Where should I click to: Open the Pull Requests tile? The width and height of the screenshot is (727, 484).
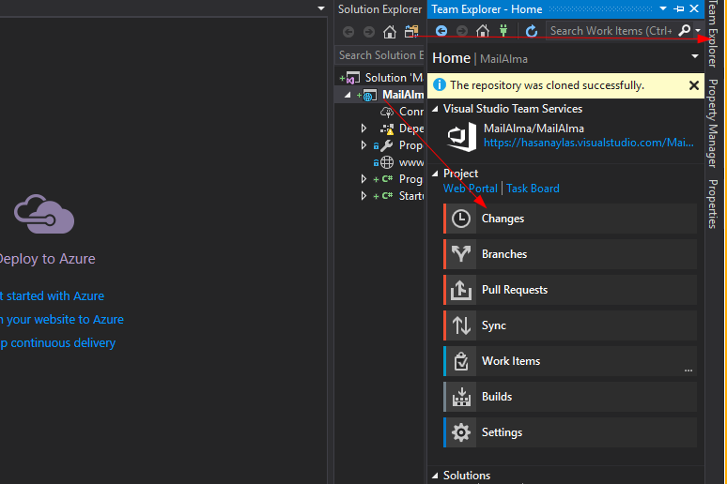[x=570, y=290]
